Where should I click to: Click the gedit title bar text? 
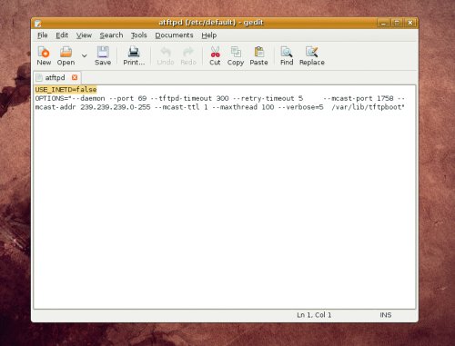[211, 23]
